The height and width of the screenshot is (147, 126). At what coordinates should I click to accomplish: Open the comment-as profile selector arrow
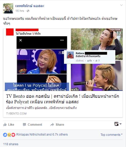click(121, 124)
